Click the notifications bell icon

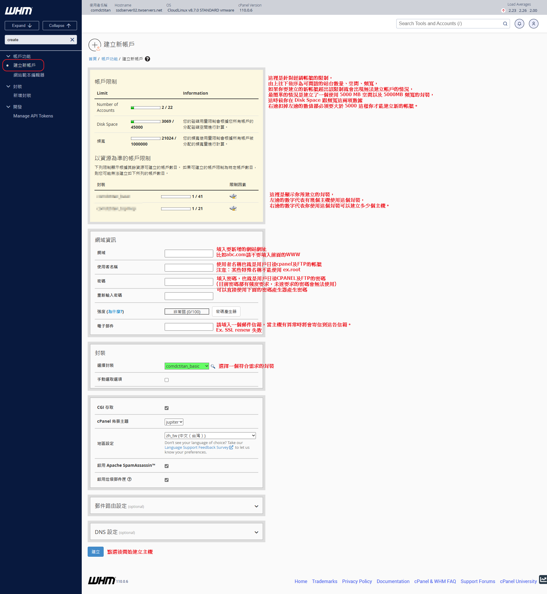pos(519,24)
